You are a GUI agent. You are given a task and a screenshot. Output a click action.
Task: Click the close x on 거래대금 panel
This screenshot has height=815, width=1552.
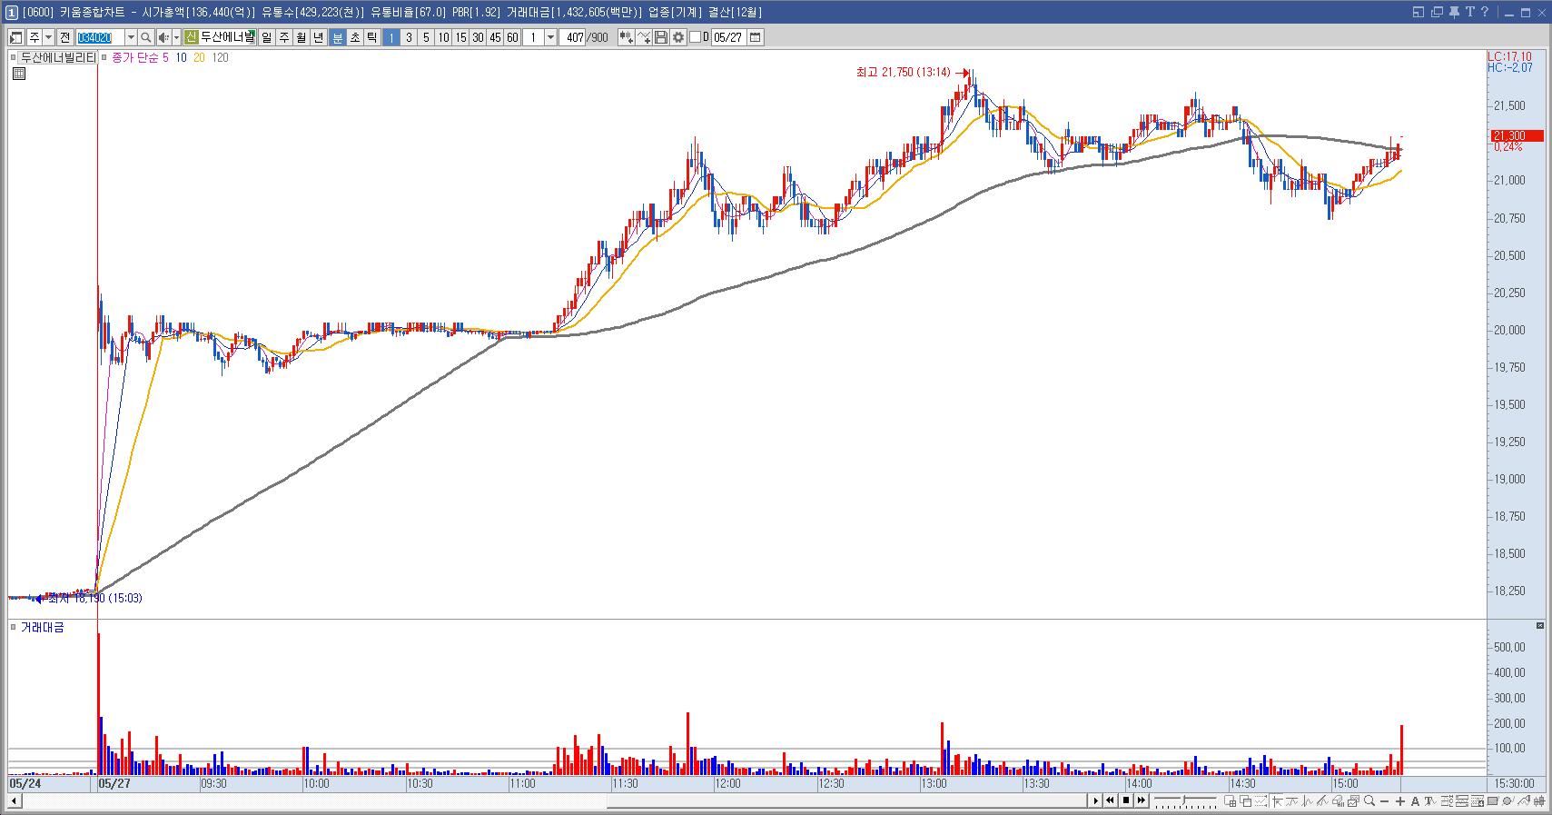point(1540,626)
